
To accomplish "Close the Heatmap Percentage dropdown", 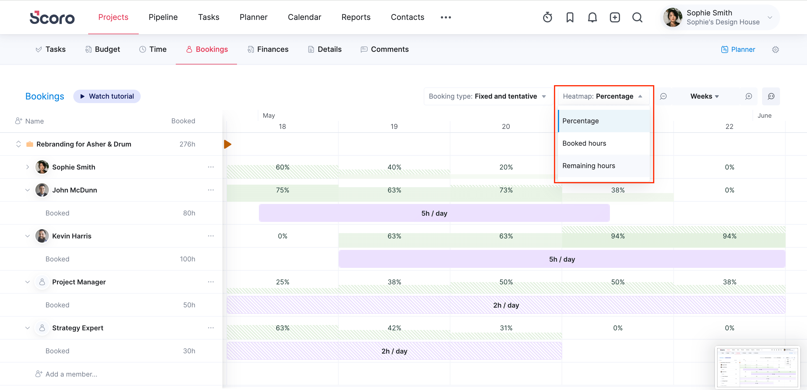I will coord(603,96).
